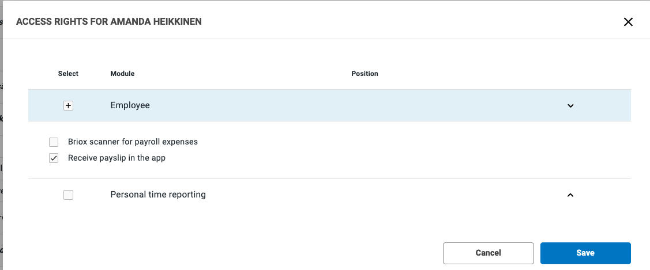Click the Employee module name
Screen dimensions: 650x270
tap(130, 105)
